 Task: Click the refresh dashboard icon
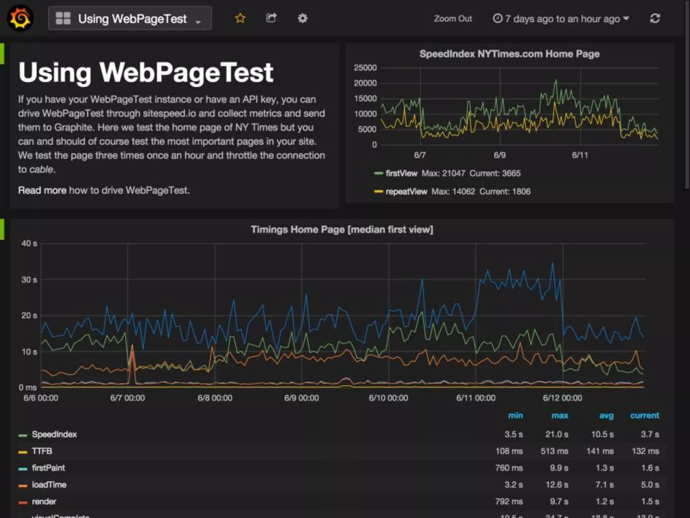tap(655, 19)
